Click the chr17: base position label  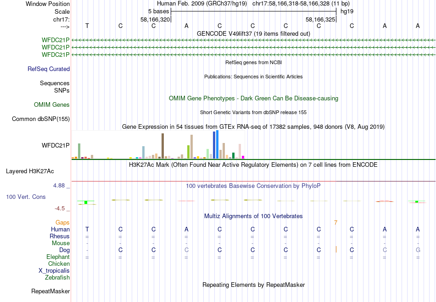[61, 19]
